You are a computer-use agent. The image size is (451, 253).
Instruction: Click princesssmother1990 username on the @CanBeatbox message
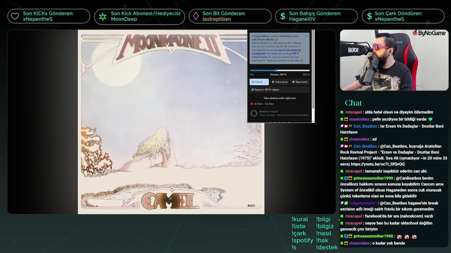(x=373, y=178)
